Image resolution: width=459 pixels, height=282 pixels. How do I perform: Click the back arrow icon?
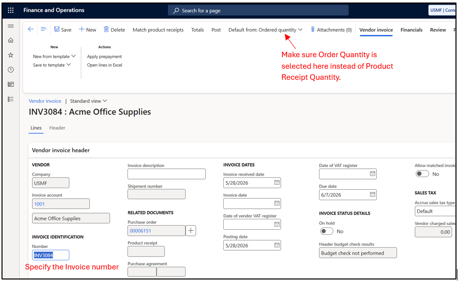click(31, 29)
